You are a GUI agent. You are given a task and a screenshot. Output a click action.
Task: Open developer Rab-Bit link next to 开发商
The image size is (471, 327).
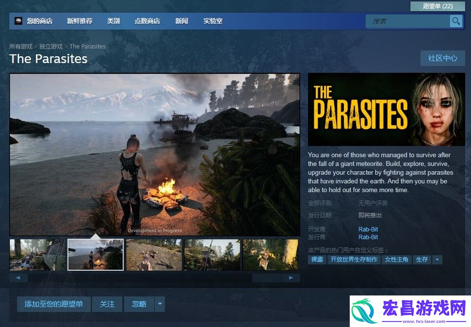coord(368,229)
